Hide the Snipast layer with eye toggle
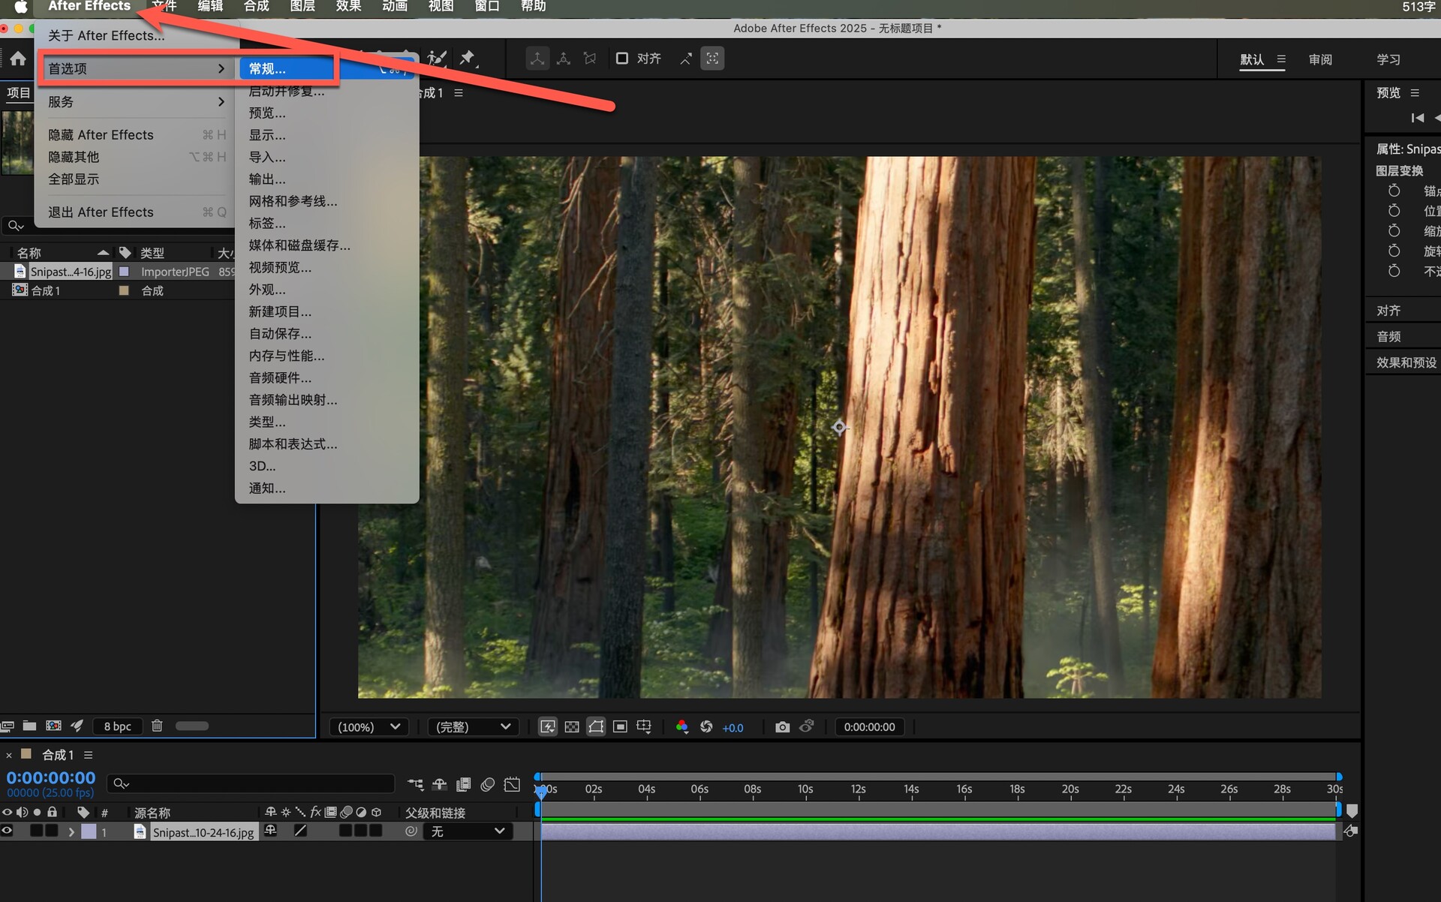The width and height of the screenshot is (1441, 902). pyautogui.click(x=8, y=831)
